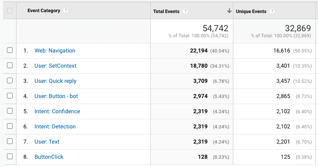Screen dimensions: 318x167
Task: Open the User: Text category link
Action: [47, 141]
